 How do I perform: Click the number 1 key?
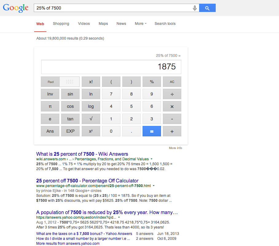tap(111, 119)
